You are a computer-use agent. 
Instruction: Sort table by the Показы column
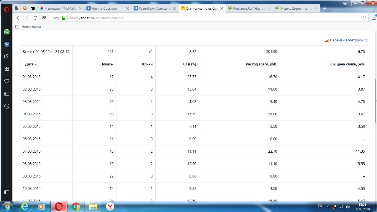click(x=107, y=64)
